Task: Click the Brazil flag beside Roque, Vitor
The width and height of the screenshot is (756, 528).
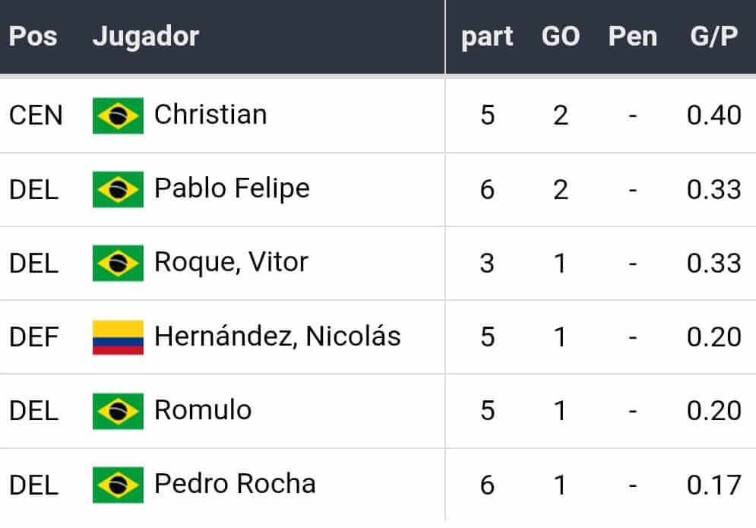Action: coord(118,263)
